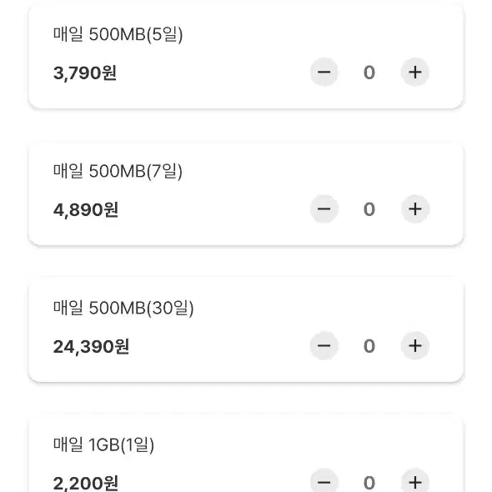Click quantity value of 500MB(5일) plan
Screen dimensions: 492x492
(x=369, y=73)
